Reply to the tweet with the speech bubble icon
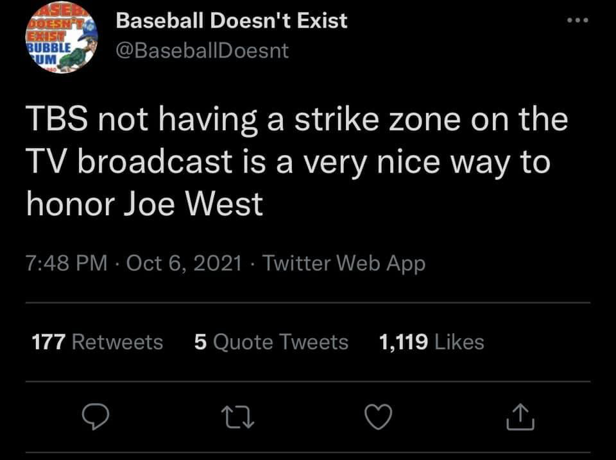The image size is (616, 460). click(97, 417)
